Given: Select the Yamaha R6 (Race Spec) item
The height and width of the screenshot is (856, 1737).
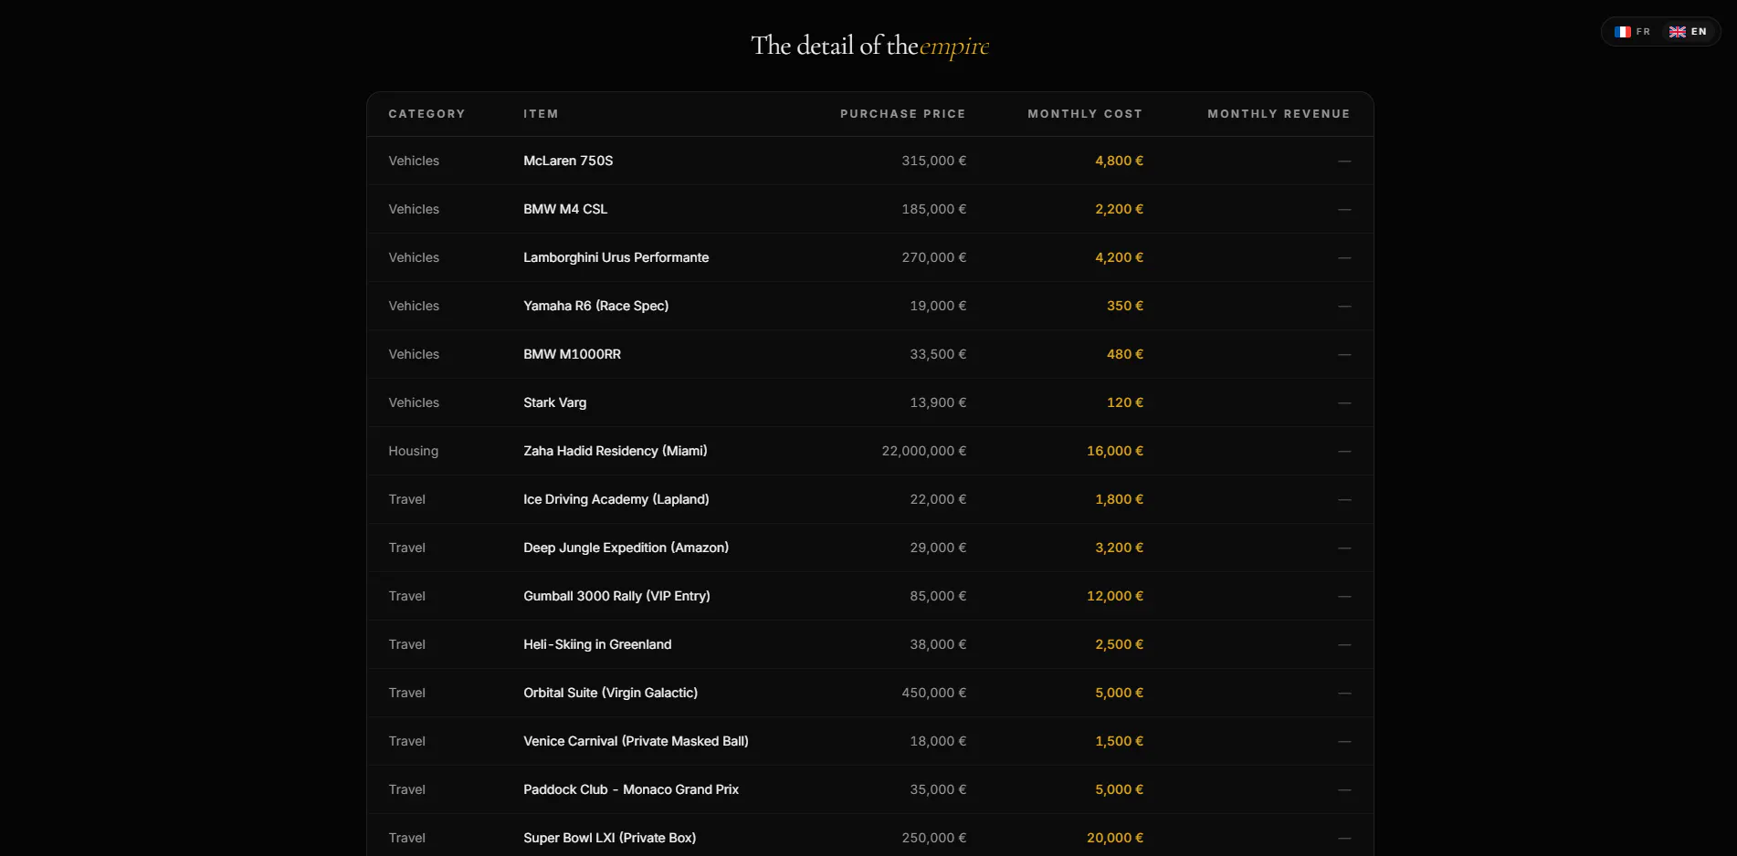Looking at the screenshot, I should (595, 306).
